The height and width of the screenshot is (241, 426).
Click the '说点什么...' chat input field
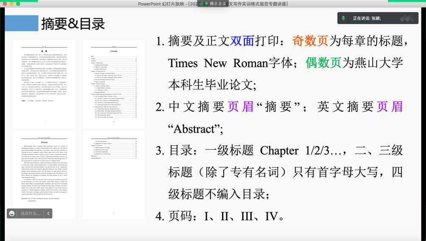[31, 213]
